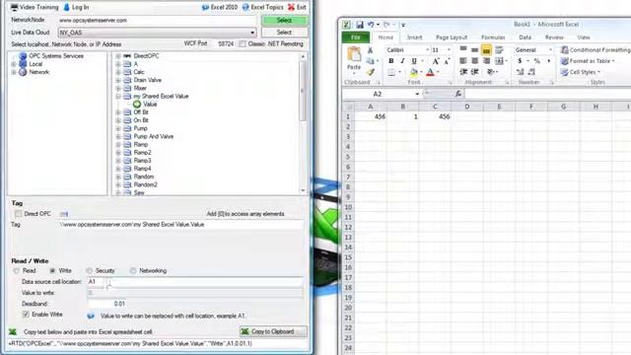The width and height of the screenshot is (631, 355).
Task: Uncheck the Enable Write checkbox
Action: pos(26,315)
